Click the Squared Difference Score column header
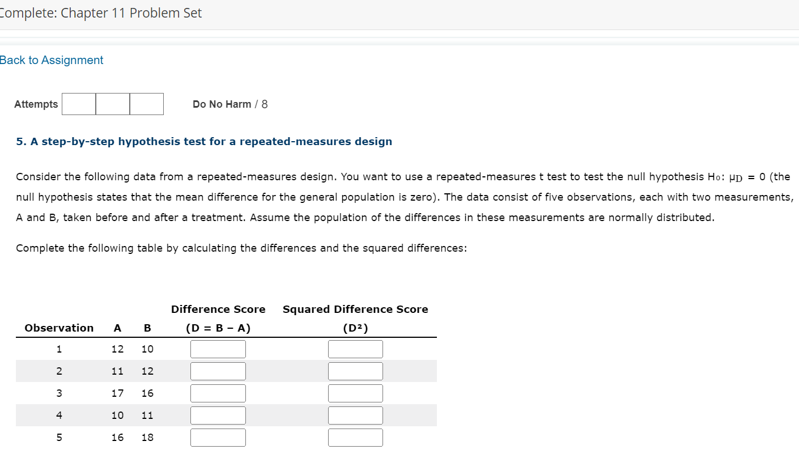799x458 pixels. tap(355, 309)
